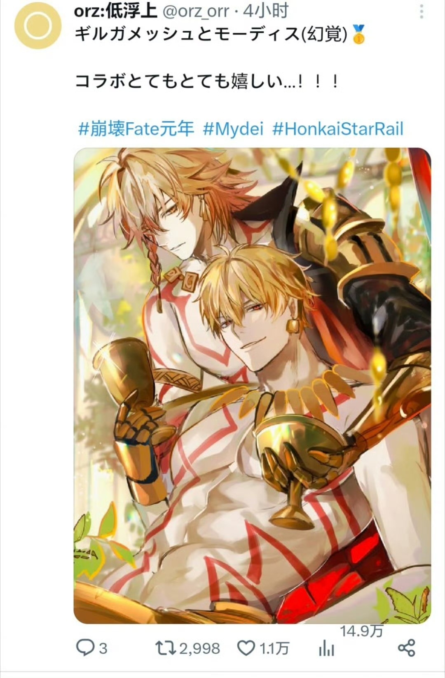Screen dimensions: 445x678
Task: Click the 2,998 retweet count
Action: click(x=199, y=649)
